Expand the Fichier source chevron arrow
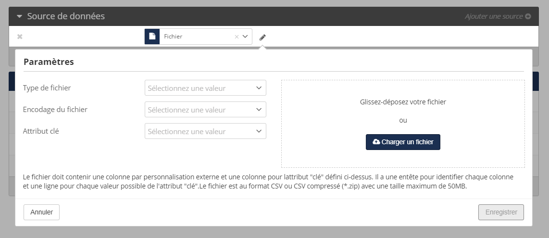Viewport: 549px width, 238px height. [x=245, y=37]
